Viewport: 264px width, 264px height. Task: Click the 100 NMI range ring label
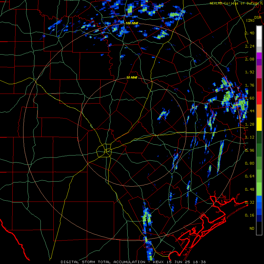(x=132, y=23)
